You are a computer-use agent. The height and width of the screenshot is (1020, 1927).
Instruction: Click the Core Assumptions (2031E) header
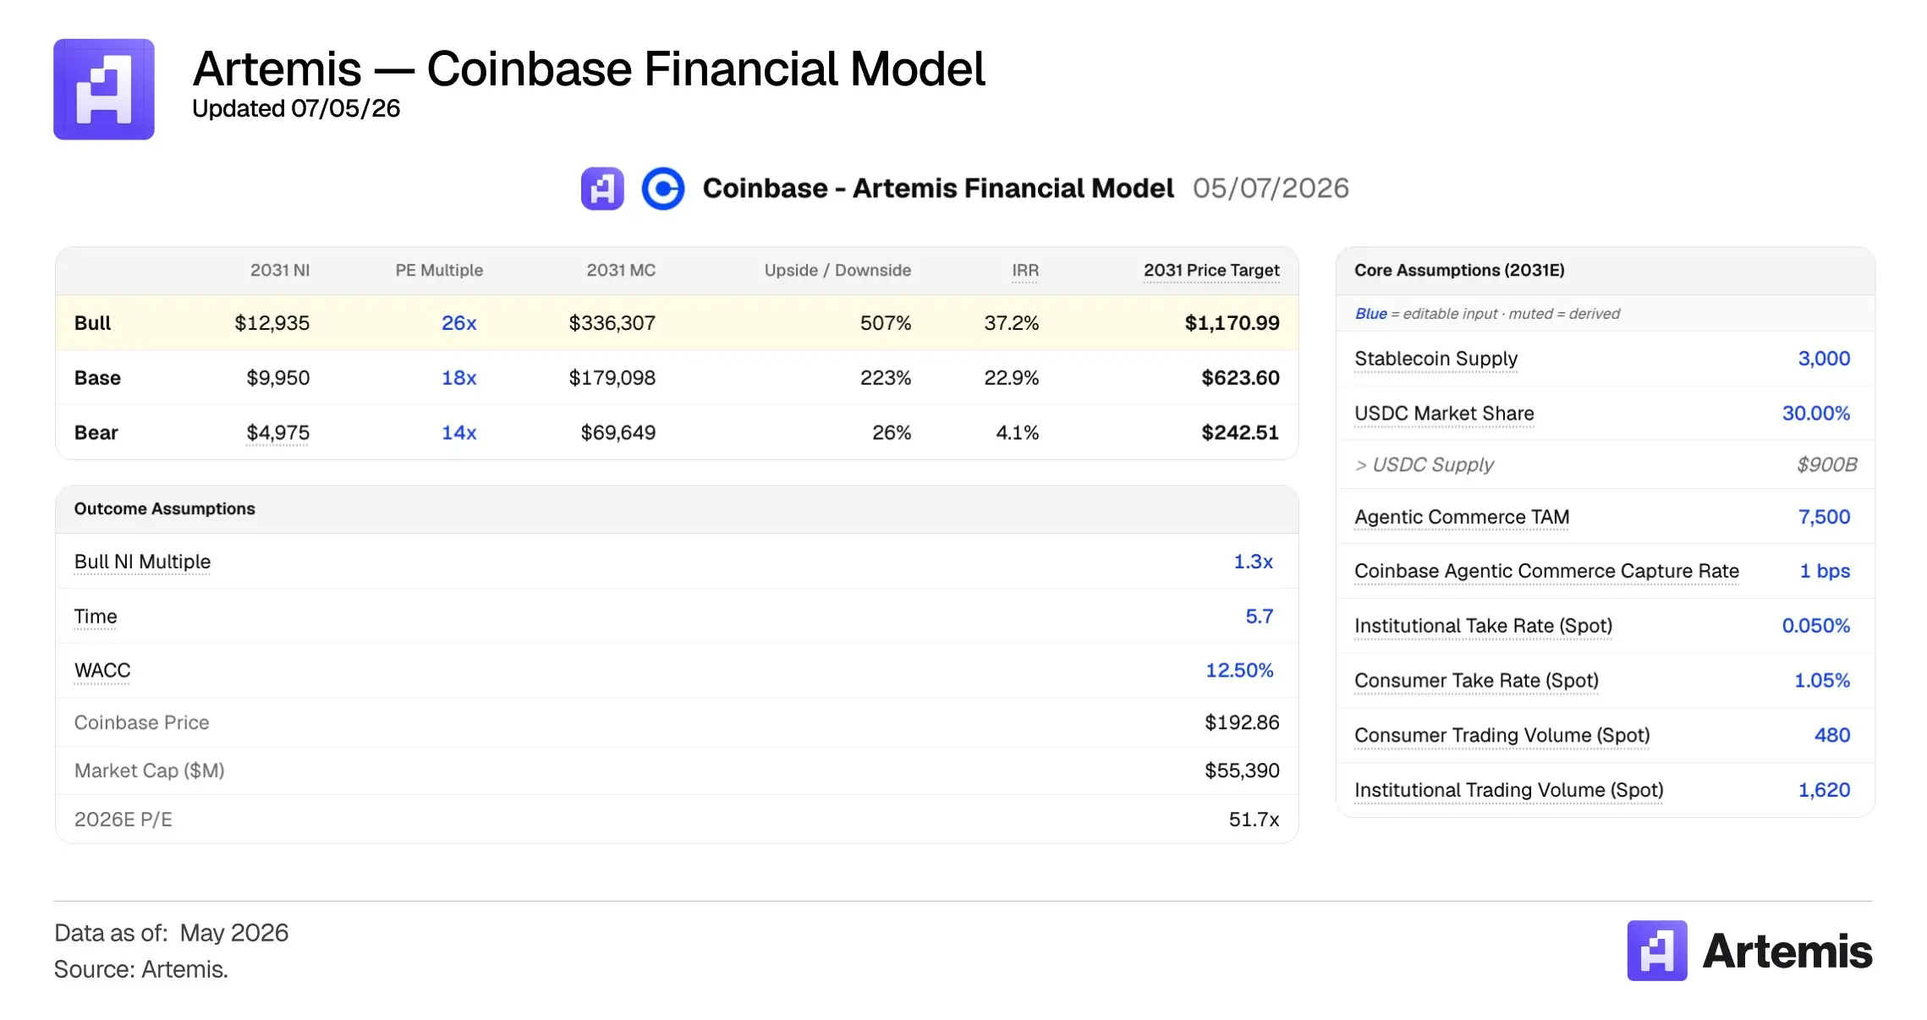point(1459,271)
